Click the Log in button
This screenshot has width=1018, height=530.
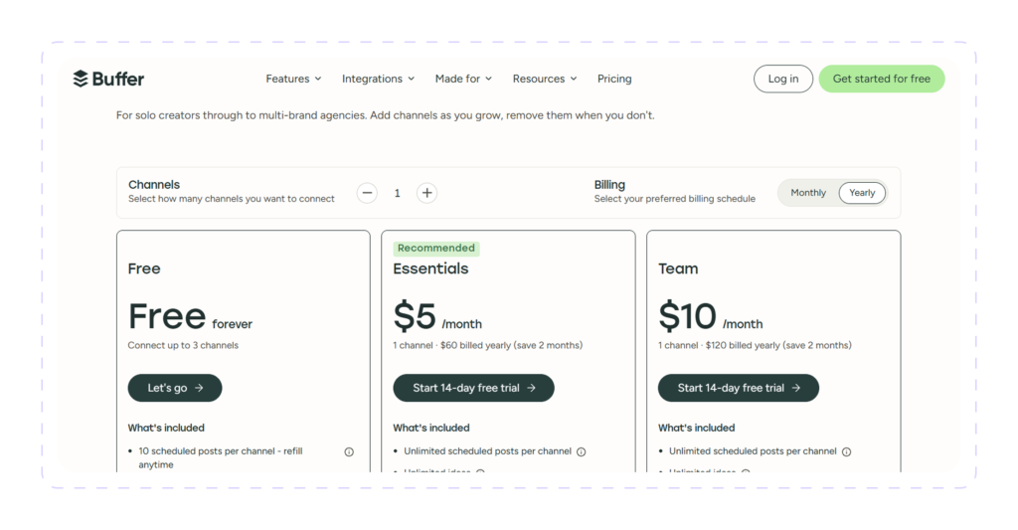[x=783, y=79]
